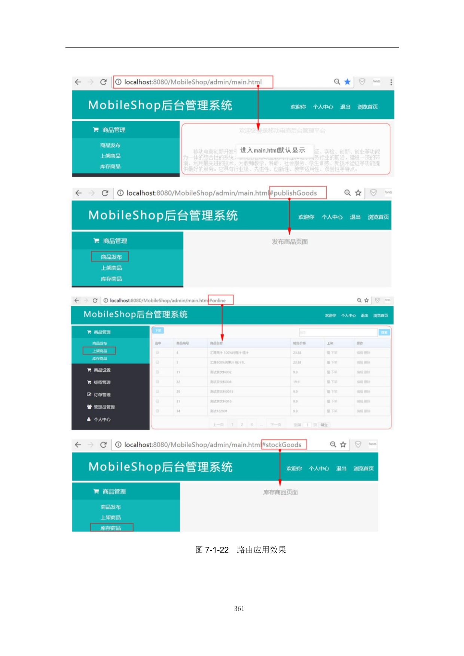The width and height of the screenshot is (464, 656).
Task: Collapse 商品管理 section in the #online window
Action: tap(102, 332)
